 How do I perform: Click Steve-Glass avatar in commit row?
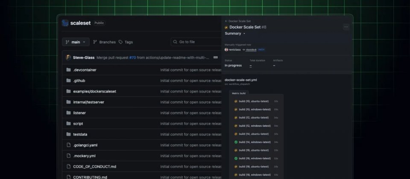[68, 58]
